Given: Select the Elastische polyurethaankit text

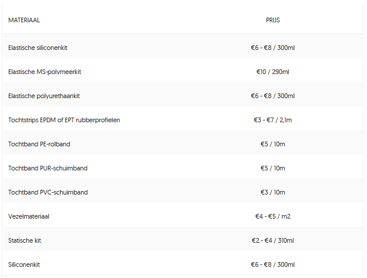Looking at the screenshot, I should [44, 96].
